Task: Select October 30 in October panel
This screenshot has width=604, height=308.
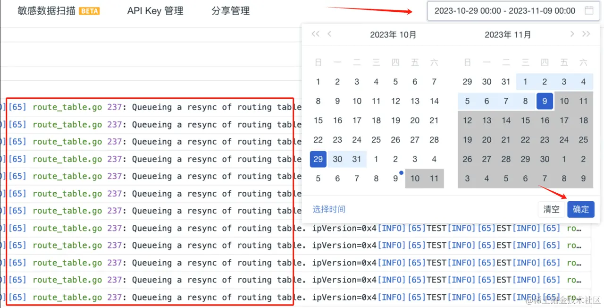Action: click(337, 159)
